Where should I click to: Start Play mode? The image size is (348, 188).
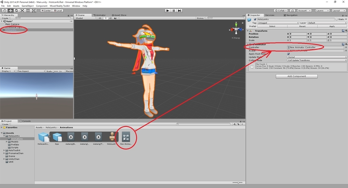[x=168, y=11]
